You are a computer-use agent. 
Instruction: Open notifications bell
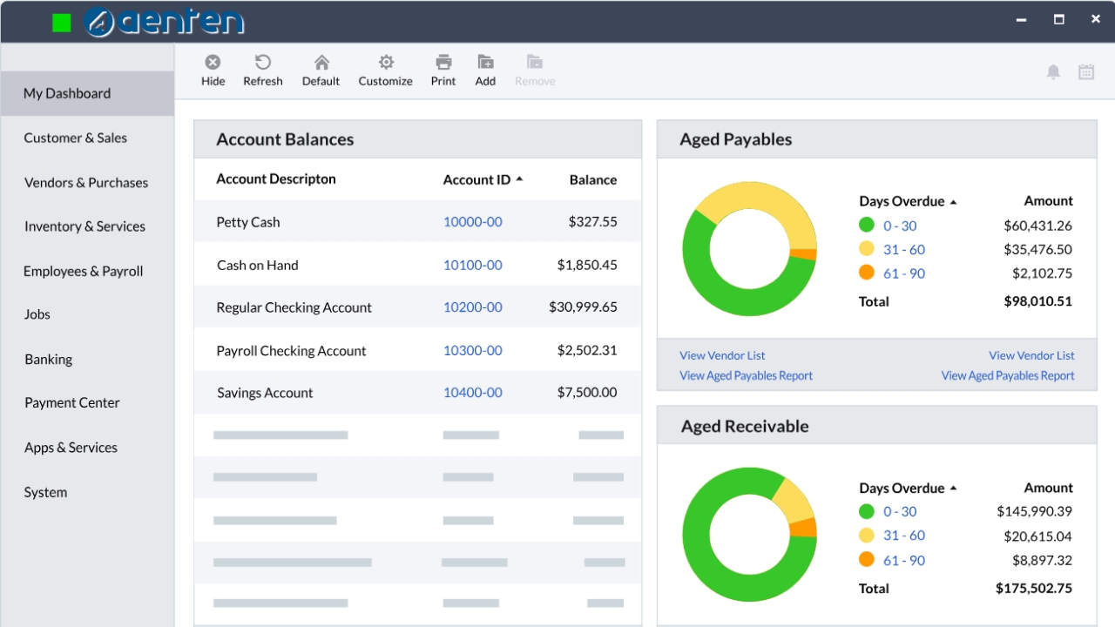click(x=1053, y=72)
